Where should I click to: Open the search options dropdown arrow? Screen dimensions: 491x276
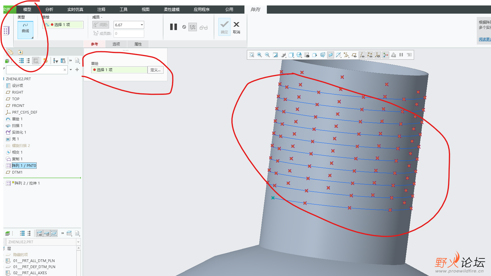(71, 70)
